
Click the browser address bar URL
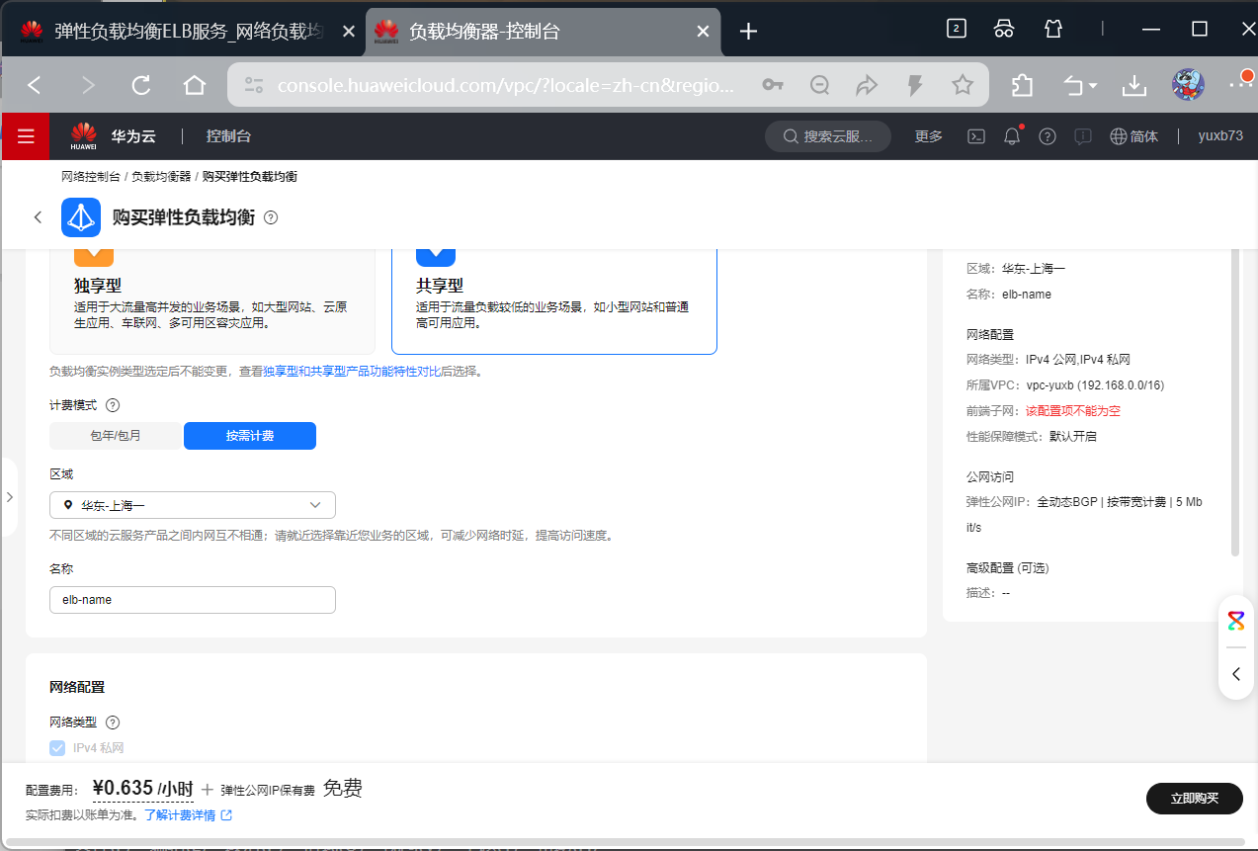tap(505, 85)
